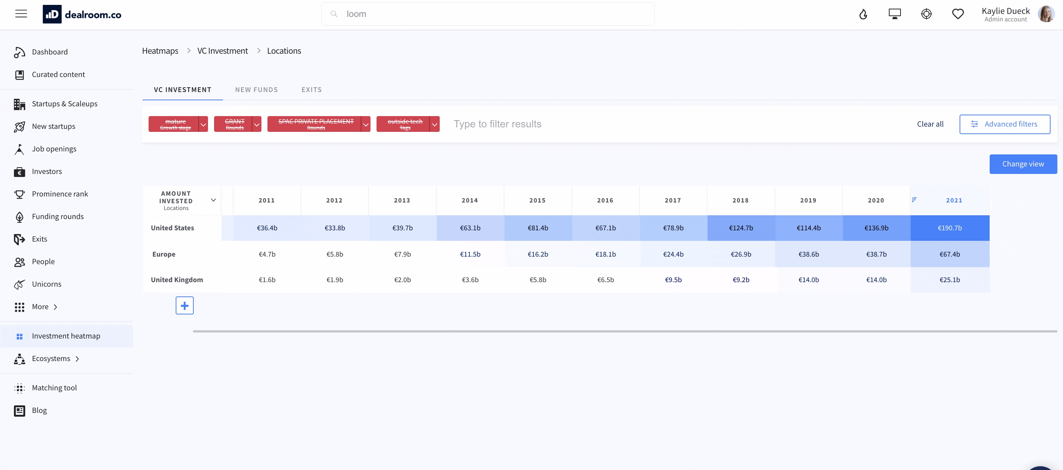Expand outside tech Tags filter dropdown
The width and height of the screenshot is (1063, 470).
click(434, 124)
